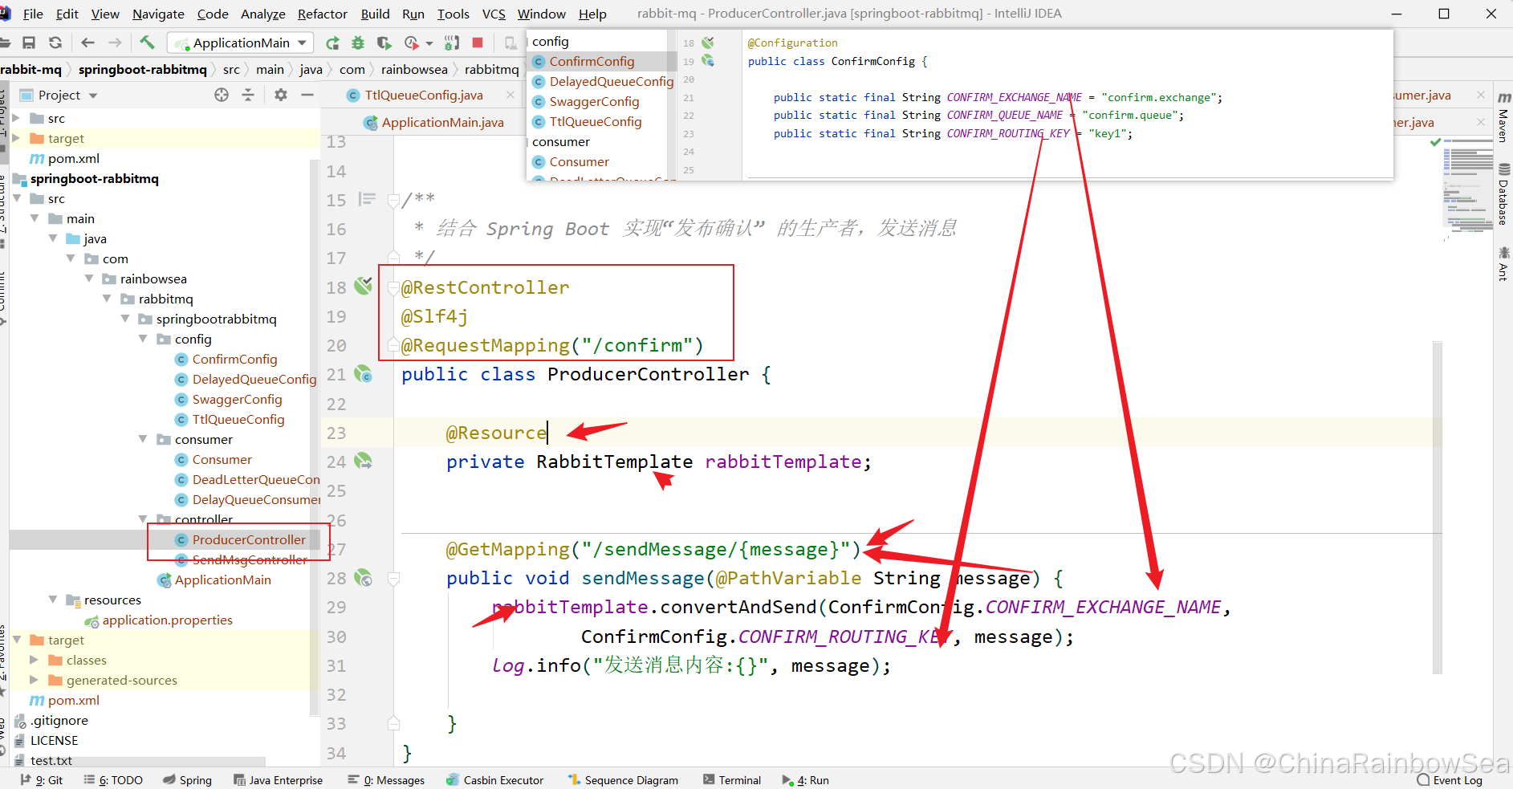The height and width of the screenshot is (789, 1513).
Task: Collapse the java folder
Action: [x=53, y=238]
